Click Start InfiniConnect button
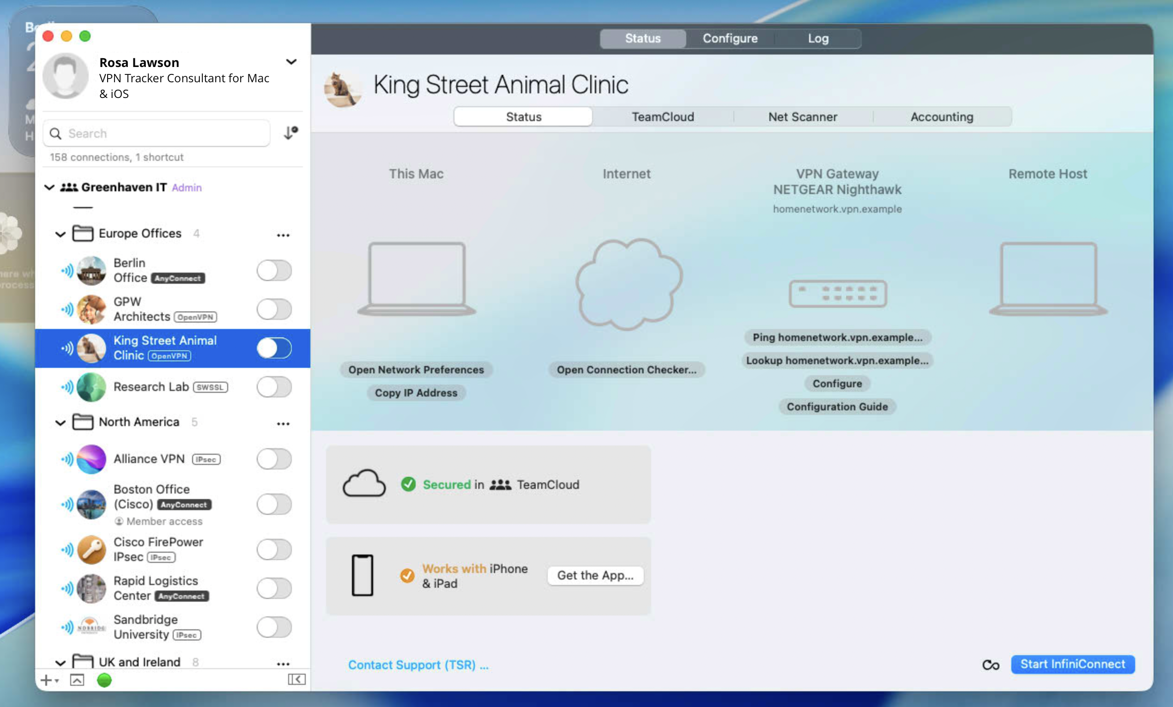This screenshot has height=707, width=1173. [x=1072, y=664]
